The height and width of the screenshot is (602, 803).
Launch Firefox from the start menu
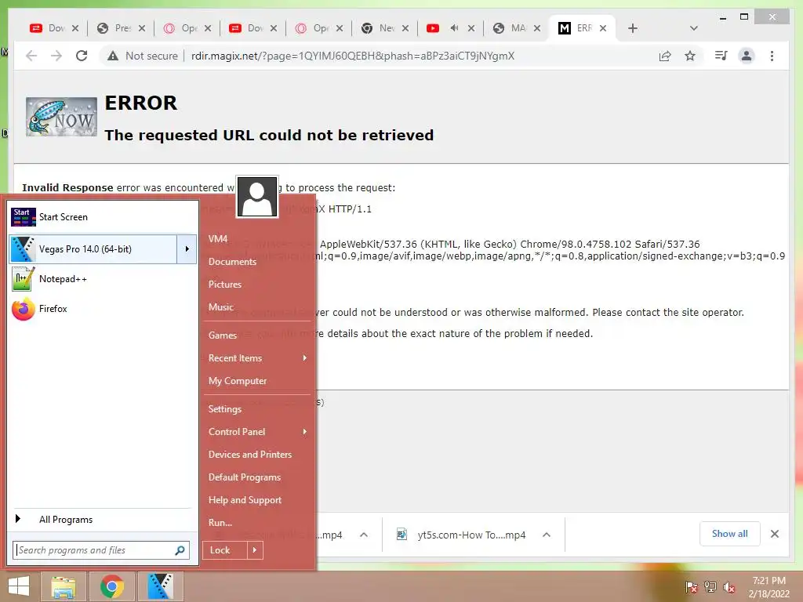[x=103, y=309]
